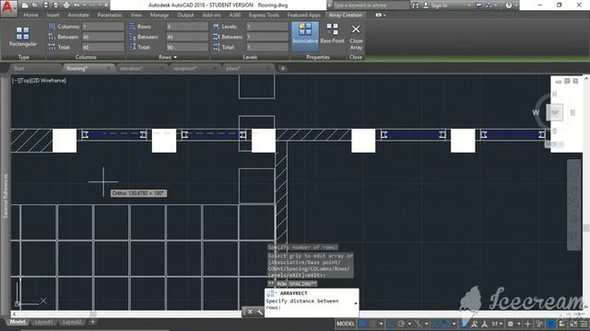Switch to the reception drawing tab
590x331 pixels.
184,68
